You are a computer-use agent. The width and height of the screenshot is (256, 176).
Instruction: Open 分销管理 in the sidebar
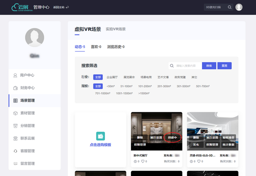tap(27, 126)
